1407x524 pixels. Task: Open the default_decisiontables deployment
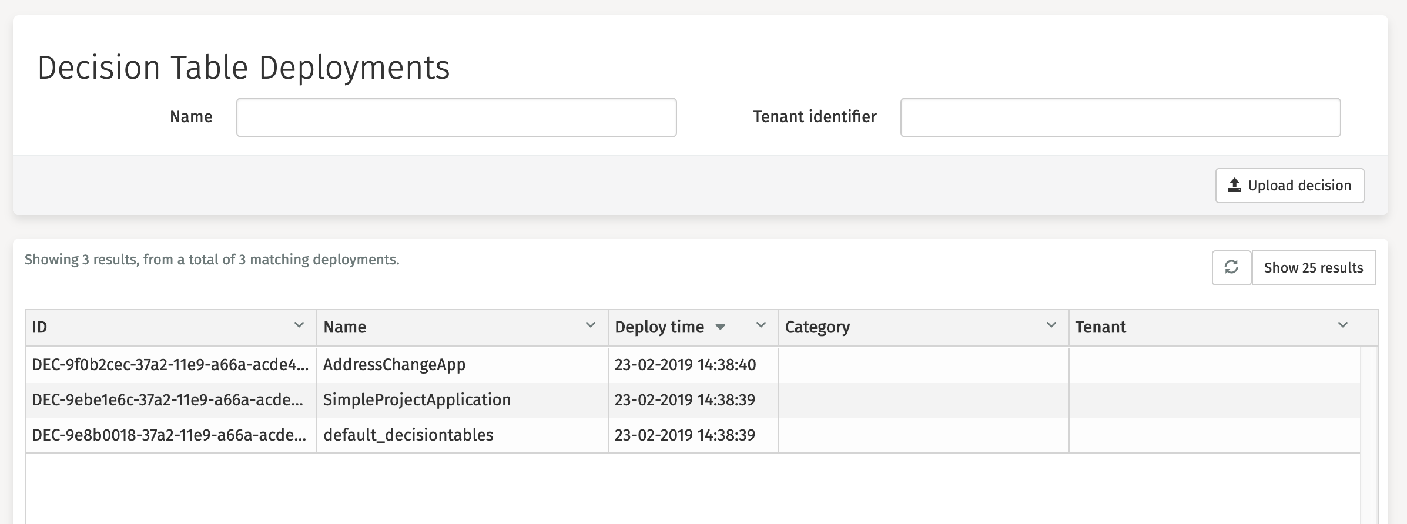click(x=409, y=435)
